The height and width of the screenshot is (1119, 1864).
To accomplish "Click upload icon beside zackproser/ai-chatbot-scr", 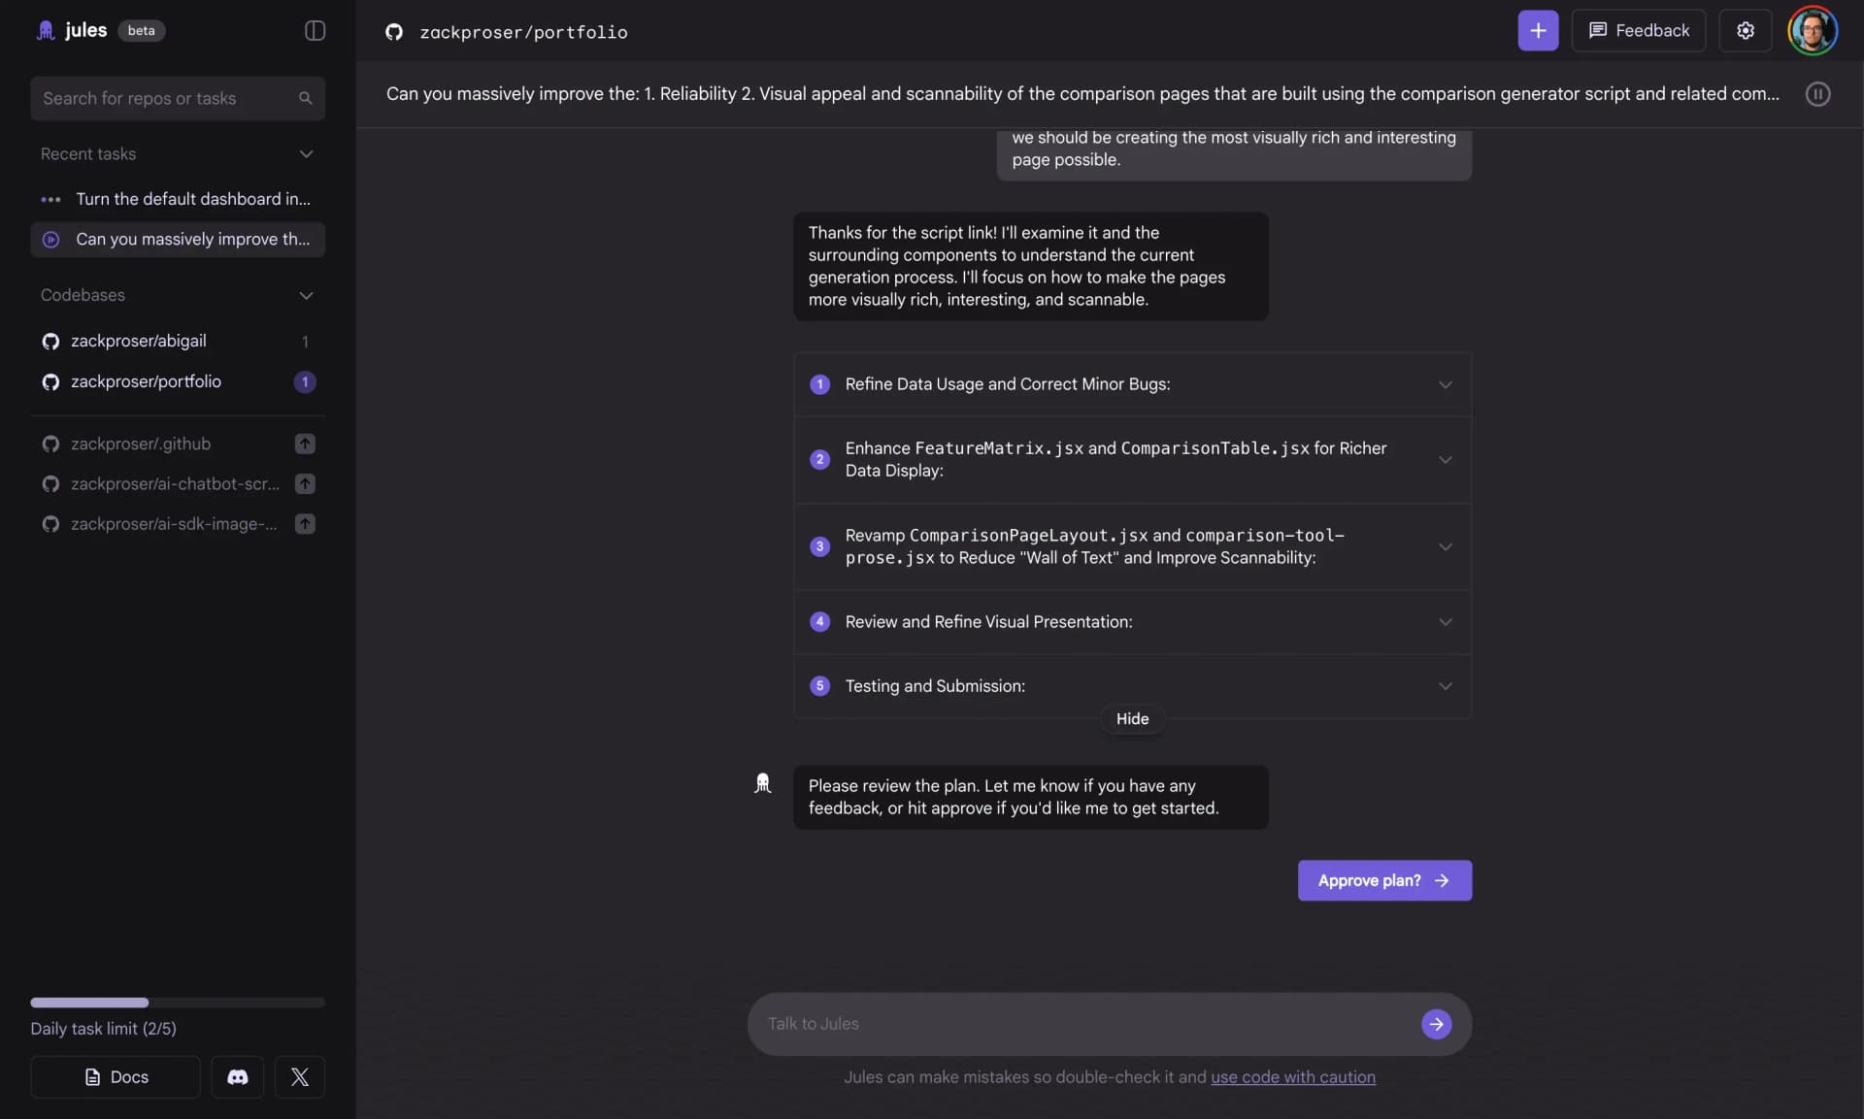I will (305, 483).
